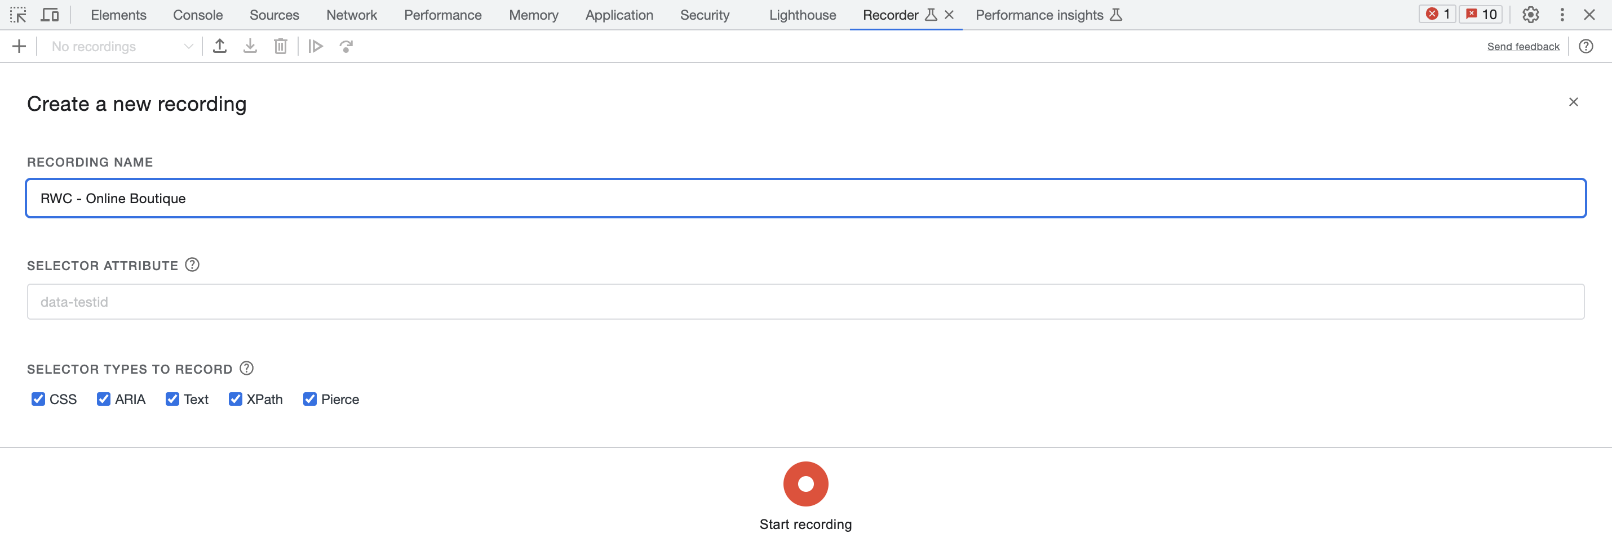Click the export recording download icon

click(250, 46)
